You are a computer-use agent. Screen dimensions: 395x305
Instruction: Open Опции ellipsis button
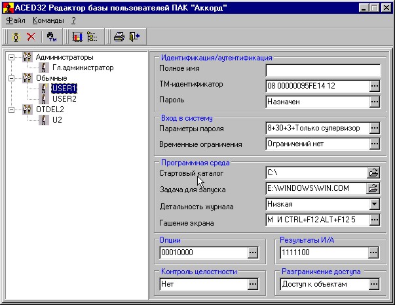click(x=253, y=253)
